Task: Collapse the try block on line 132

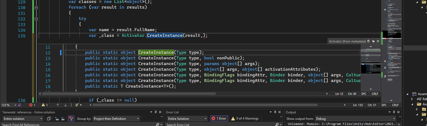Action: pyautogui.click(x=36, y=19)
